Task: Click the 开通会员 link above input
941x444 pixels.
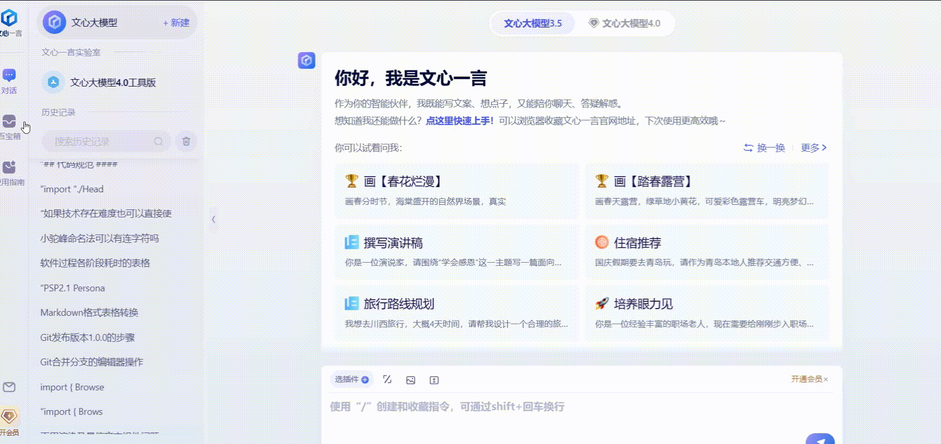Action: [807, 379]
